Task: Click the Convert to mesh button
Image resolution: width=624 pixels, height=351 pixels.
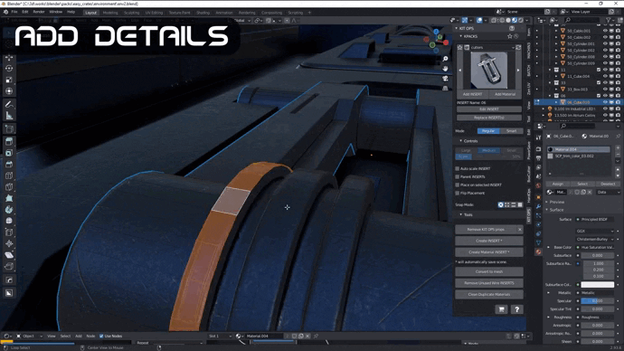Action: point(489,271)
